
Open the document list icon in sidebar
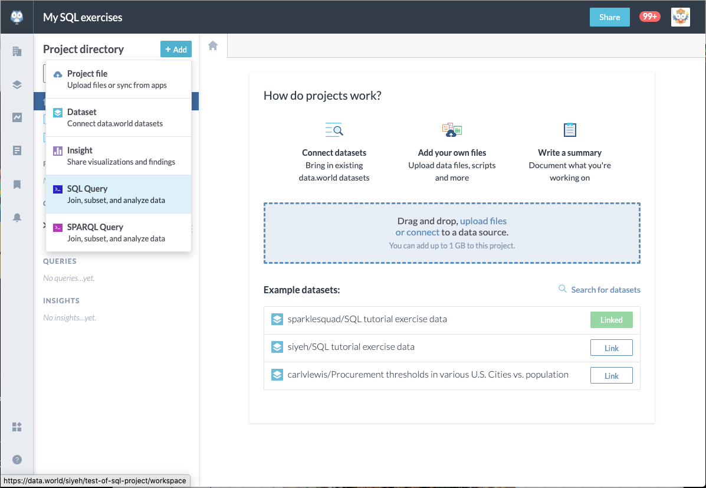click(x=17, y=150)
